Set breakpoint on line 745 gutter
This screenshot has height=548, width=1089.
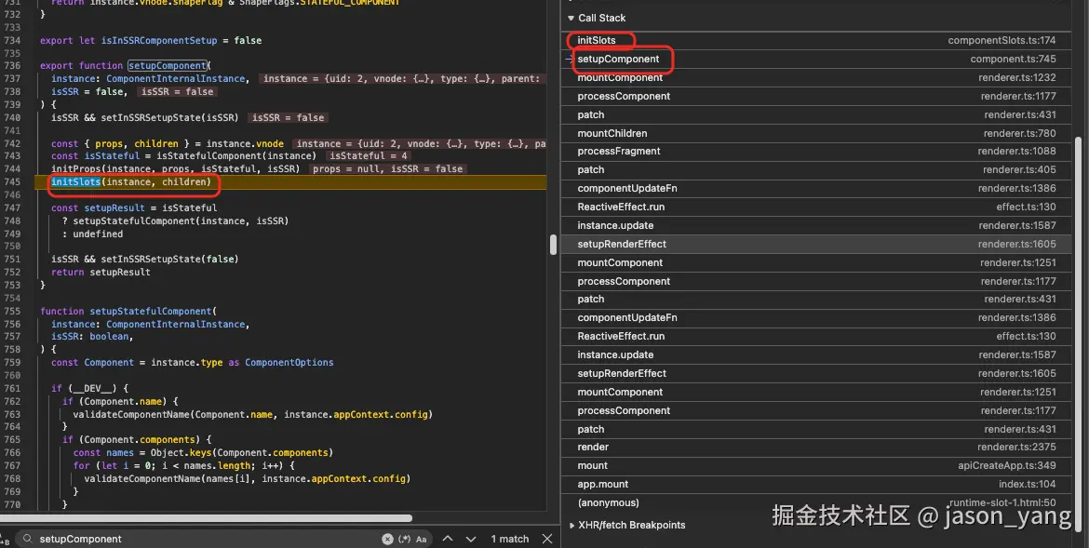tap(12, 182)
